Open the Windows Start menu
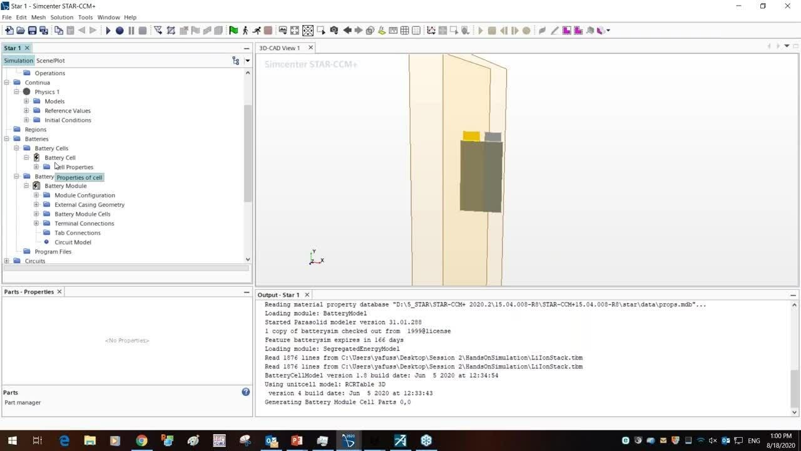 pyautogui.click(x=12, y=441)
